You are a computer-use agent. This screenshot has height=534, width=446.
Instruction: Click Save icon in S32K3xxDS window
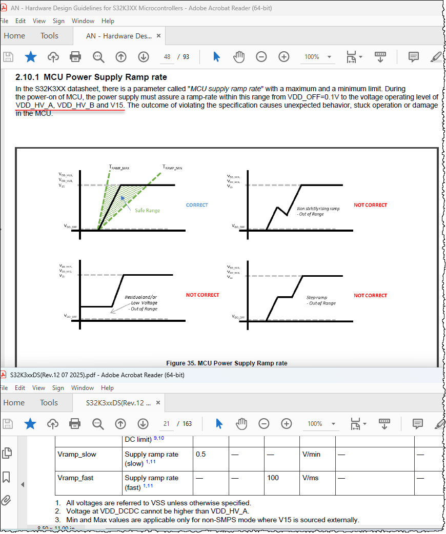8,424
